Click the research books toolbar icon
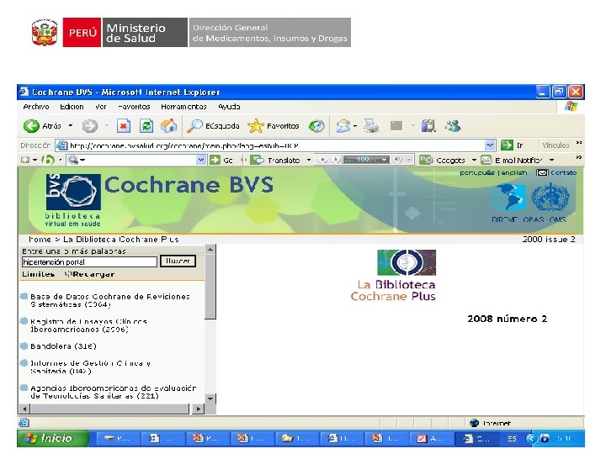This screenshot has width=606, height=454. 428,126
